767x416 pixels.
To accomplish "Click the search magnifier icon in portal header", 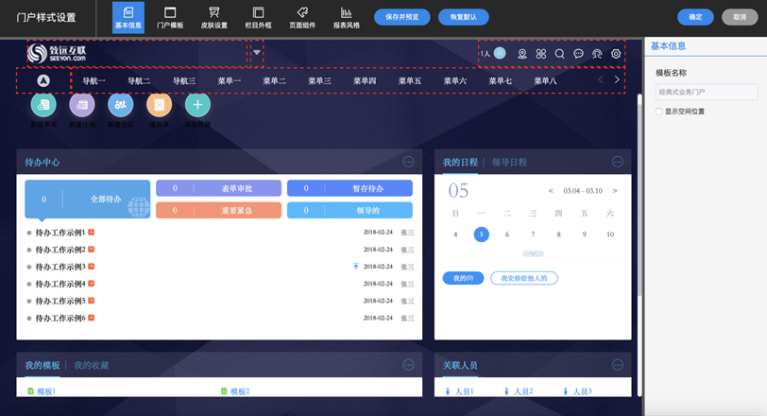I will click(x=559, y=54).
